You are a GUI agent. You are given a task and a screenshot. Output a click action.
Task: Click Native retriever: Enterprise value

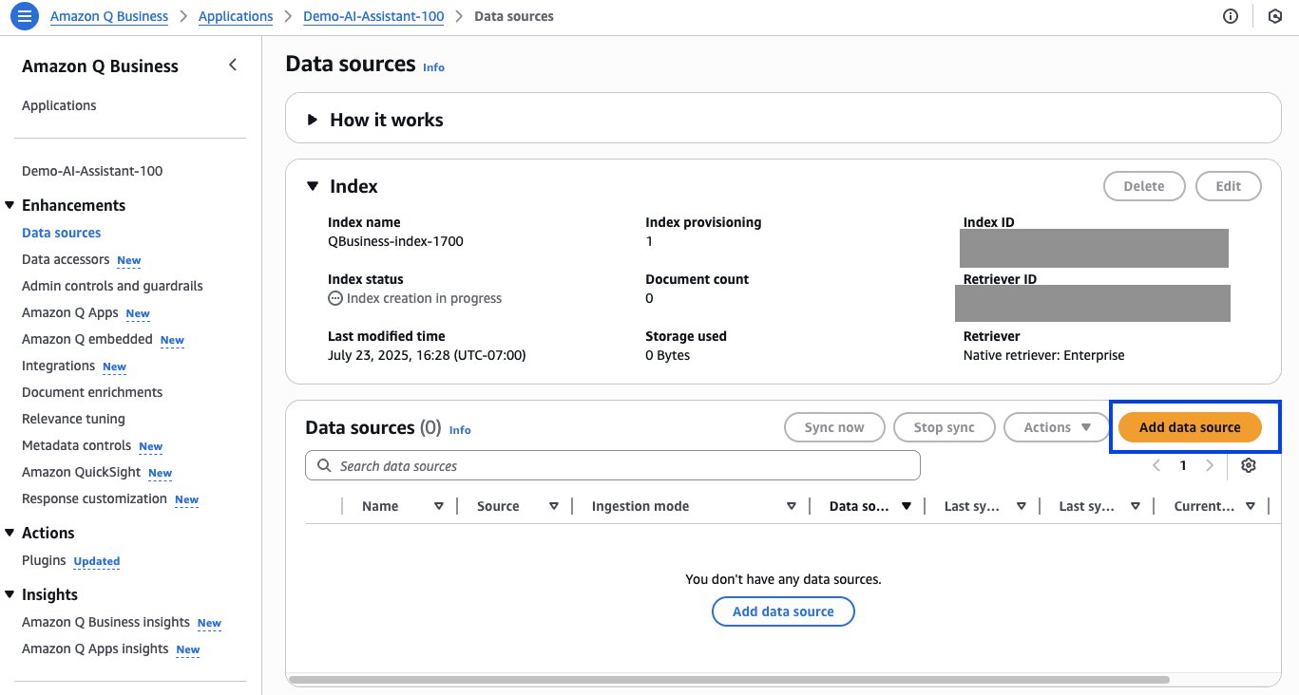[x=1043, y=355]
